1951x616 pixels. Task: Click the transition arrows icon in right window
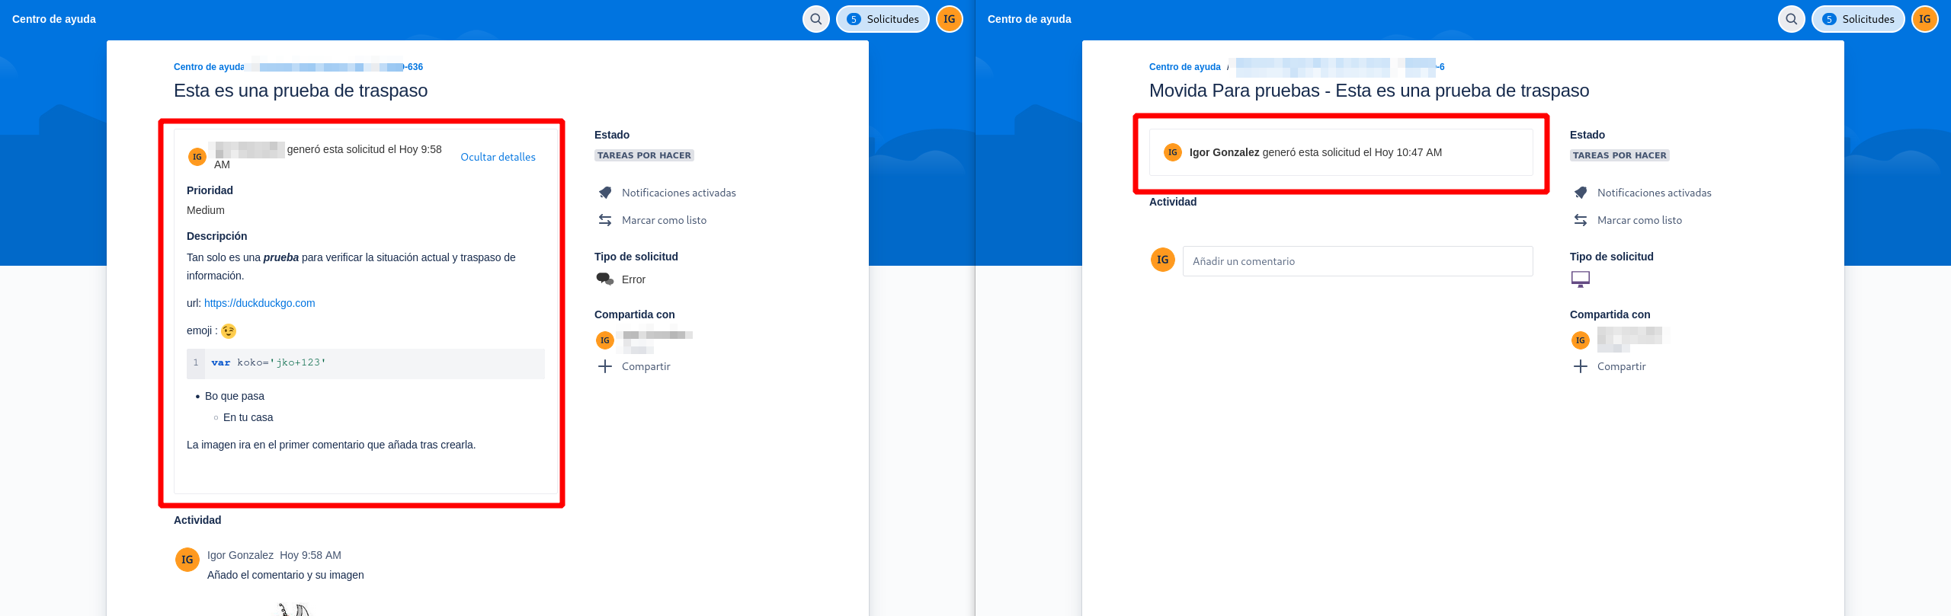[1581, 220]
